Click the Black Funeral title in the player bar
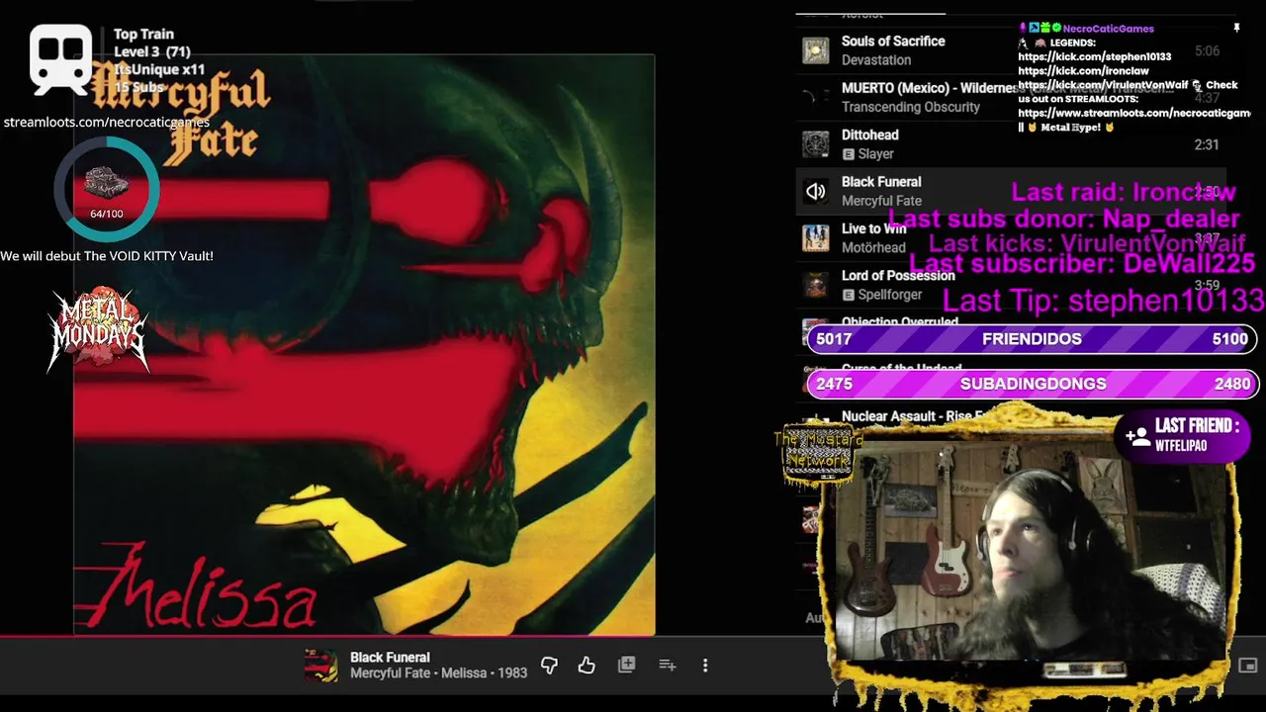Viewport: 1266px width, 712px height. (x=390, y=658)
